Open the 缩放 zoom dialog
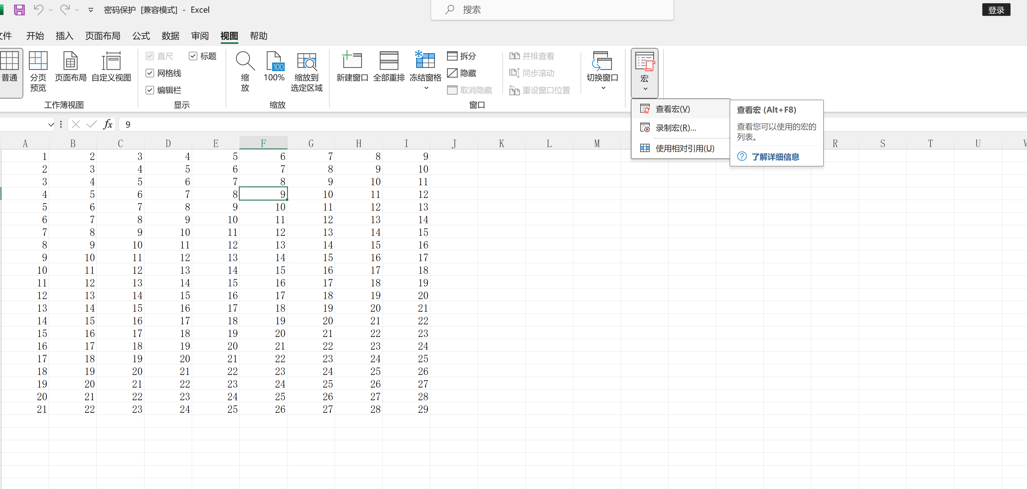Image resolution: width=1027 pixels, height=489 pixels. (245, 72)
